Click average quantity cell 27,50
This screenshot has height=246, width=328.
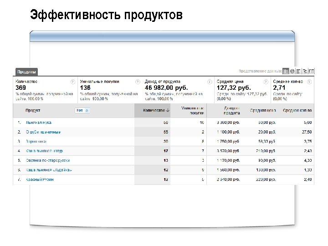pyautogui.click(x=307, y=132)
